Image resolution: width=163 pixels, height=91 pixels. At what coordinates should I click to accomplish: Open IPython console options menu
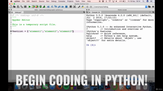click(x=153, y=12)
